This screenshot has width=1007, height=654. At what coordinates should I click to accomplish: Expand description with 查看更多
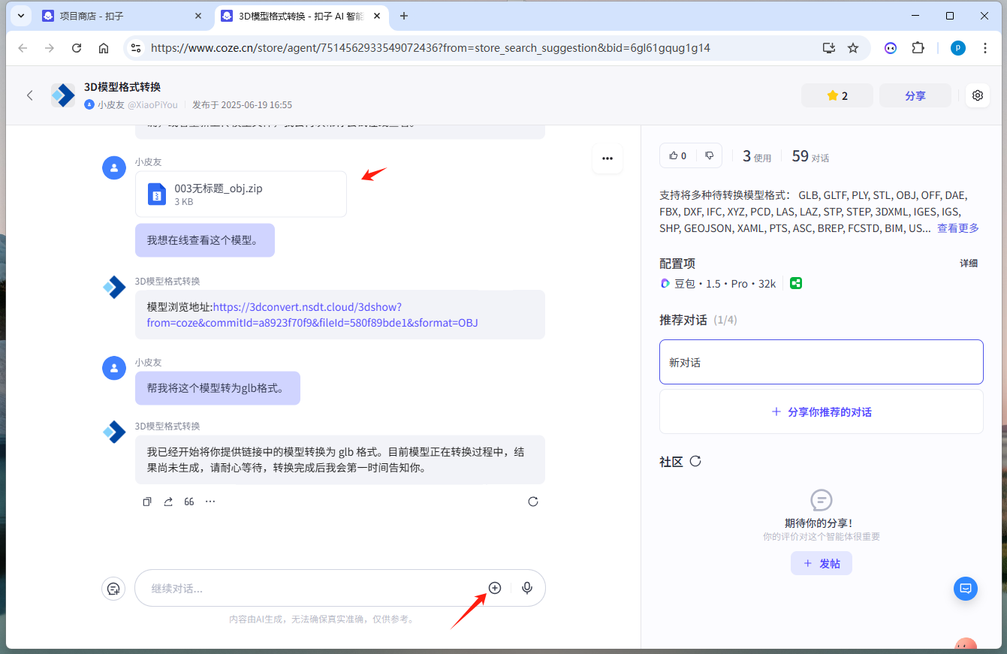point(958,228)
